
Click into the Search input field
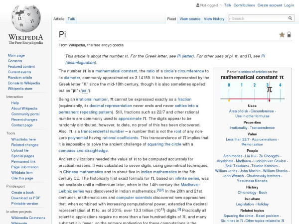tap(259, 18)
